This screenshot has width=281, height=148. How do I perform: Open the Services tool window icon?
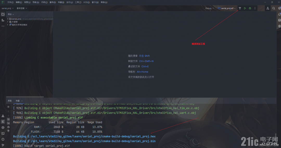[x=3, y=127]
